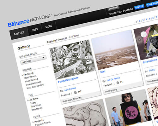Click the Take Tour button
This screenshot has width=158, height=126.
pos(152,4)
